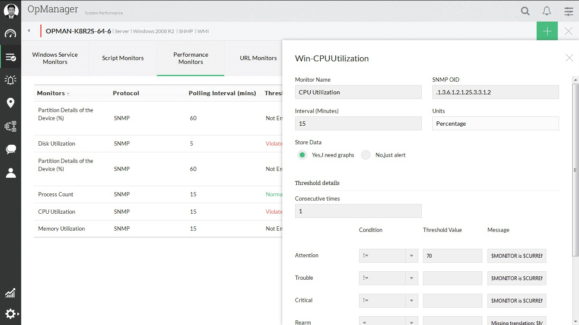The height and width of the screenshot is (325, 579).
Task: Click the SNMP OID input field
Action: pos(495,92)
